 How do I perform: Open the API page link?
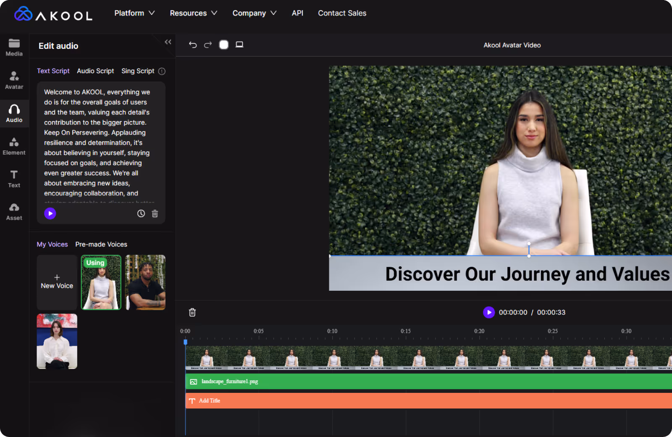[297, 13]
